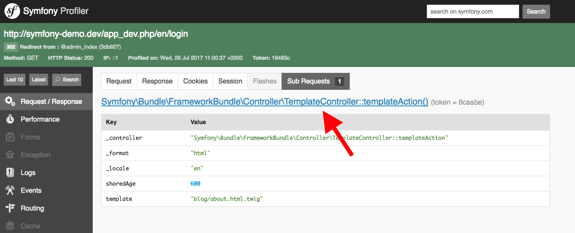Screen dimensions: 575x233
Task: Click the "html" value
Action: (200, 153)
